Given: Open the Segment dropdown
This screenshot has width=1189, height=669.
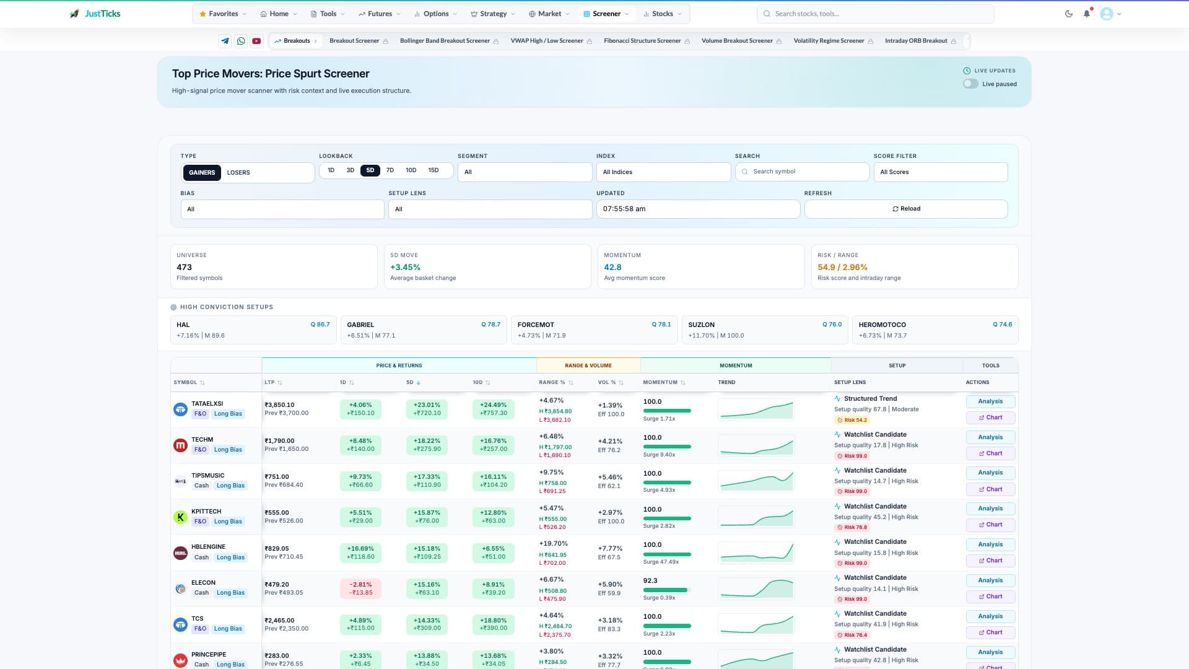Looking at the screenshot, I should (x=525, y=172).
